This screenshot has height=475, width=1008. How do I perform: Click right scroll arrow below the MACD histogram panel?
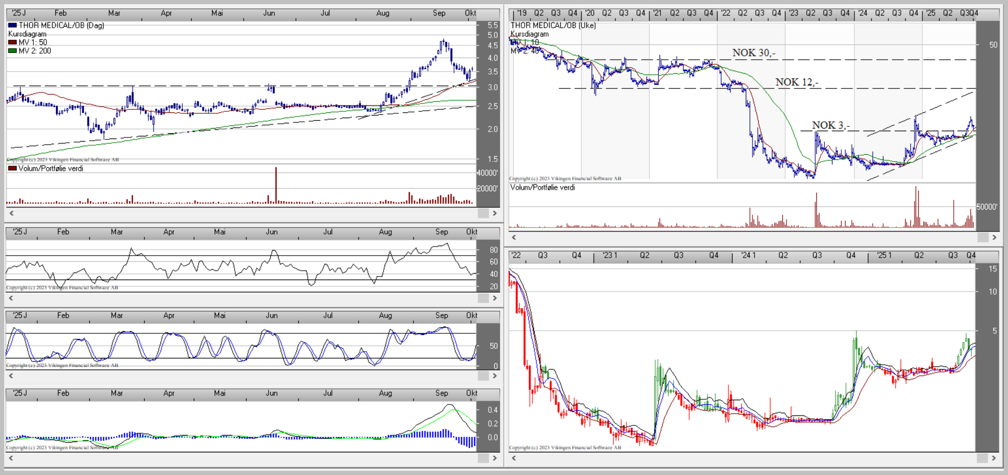[x=494, y=458]
